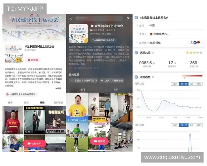The image size is (207, 166).
Task: Tap the help icon next to 话题总览
Action: point(152,53)
